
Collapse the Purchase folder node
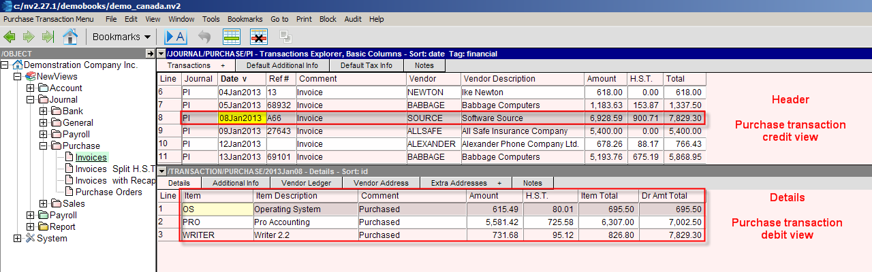[x=44, y=146]
